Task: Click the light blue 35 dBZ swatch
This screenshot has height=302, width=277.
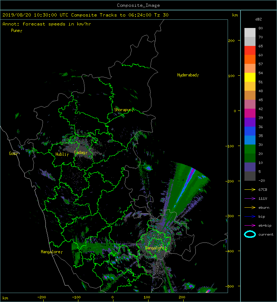Action: (250, 140)
